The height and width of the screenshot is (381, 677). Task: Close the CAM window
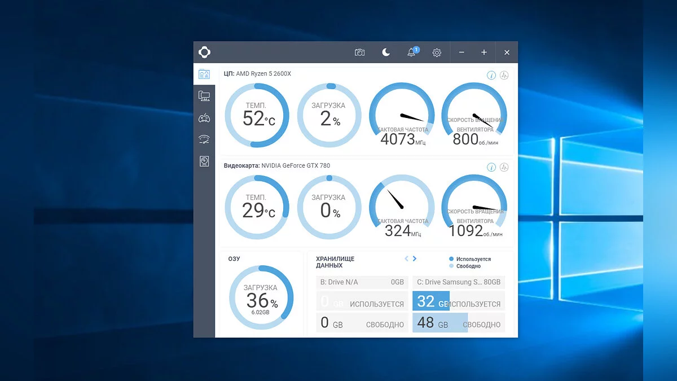coord(507,52)
